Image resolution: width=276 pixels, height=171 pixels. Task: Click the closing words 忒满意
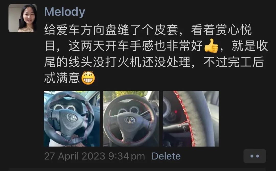click(x=62, y=78)
